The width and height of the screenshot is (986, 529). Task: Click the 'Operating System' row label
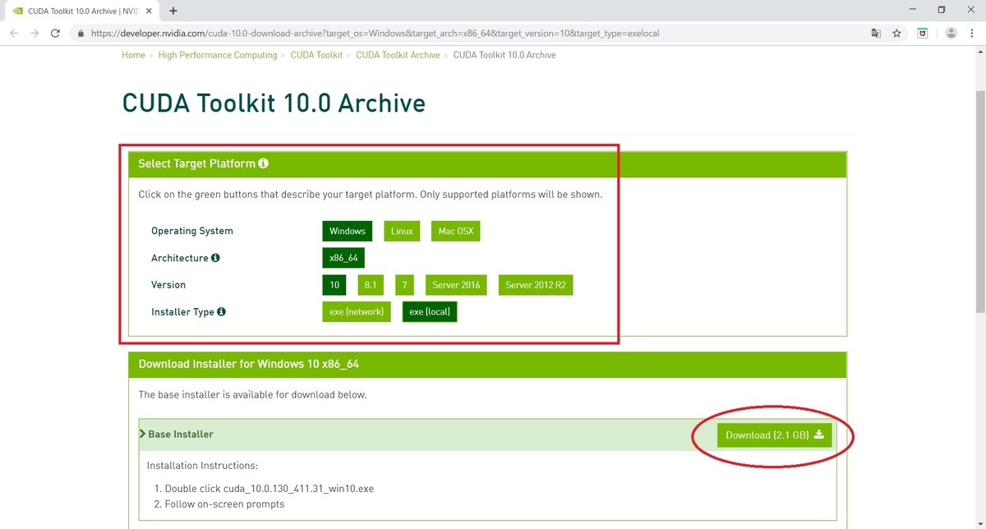[x=192, y=232]
